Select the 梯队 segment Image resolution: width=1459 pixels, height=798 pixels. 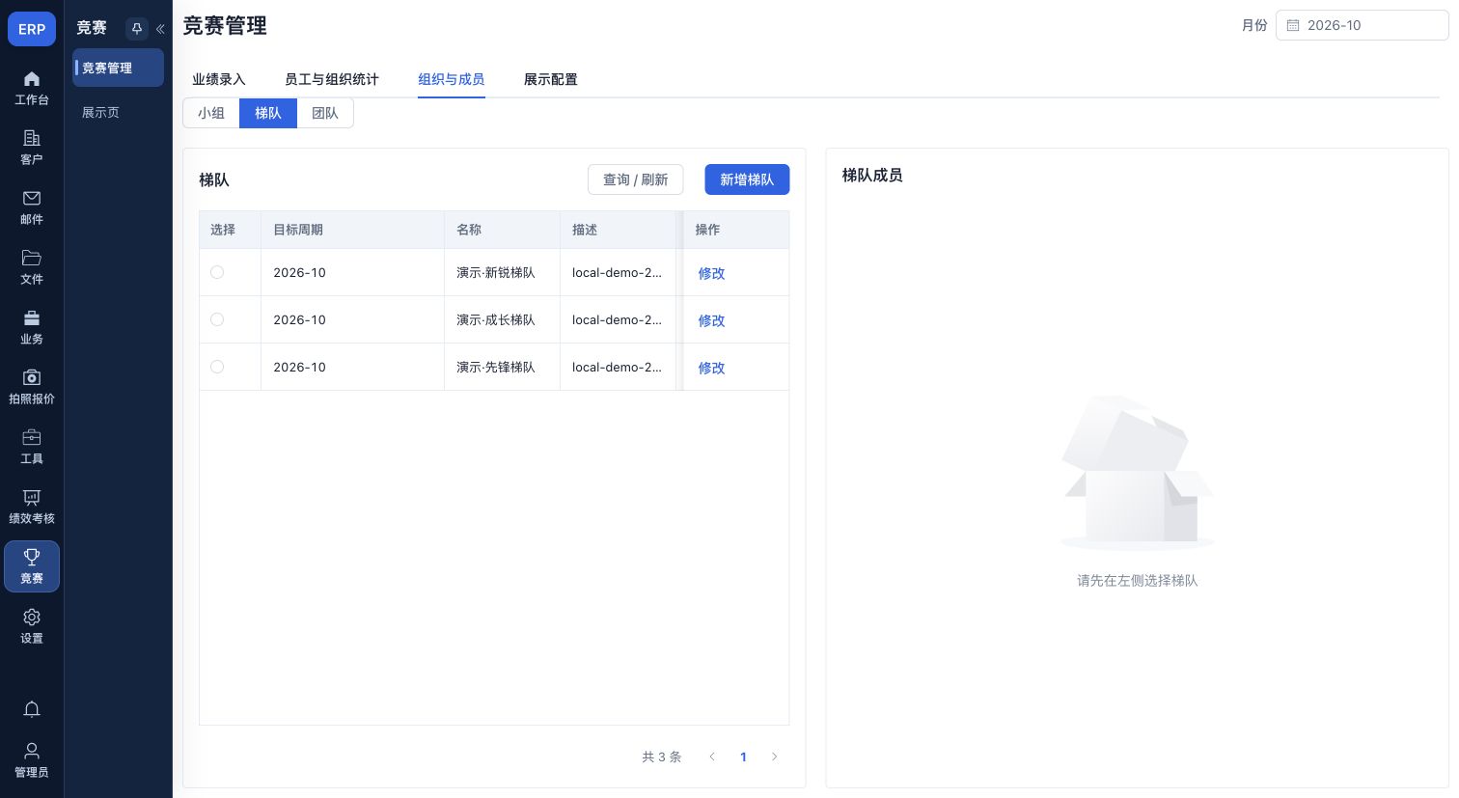point(268,113)
